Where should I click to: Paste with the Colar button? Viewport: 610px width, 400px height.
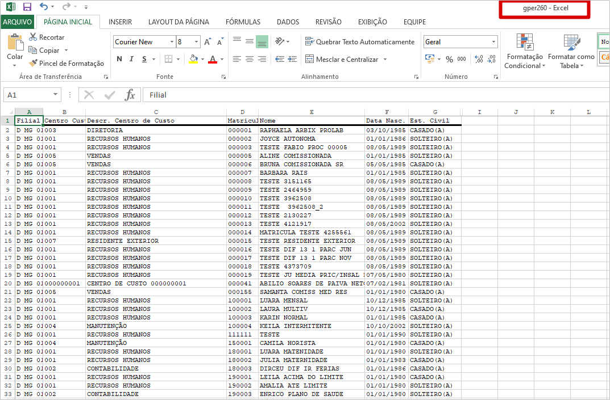(15, 50)
